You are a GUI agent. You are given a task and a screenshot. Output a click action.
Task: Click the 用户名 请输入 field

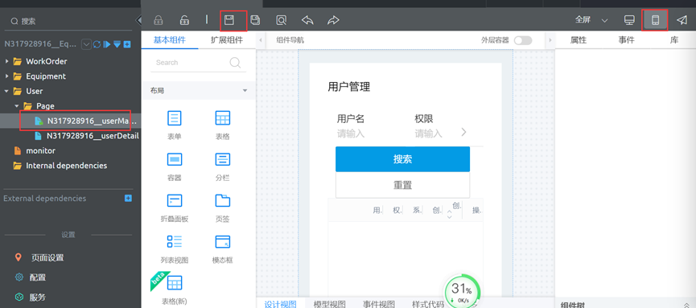[x=350, y=133]
